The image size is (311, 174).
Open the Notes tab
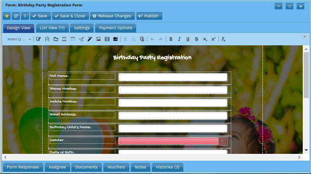click(x=141, y=167)
